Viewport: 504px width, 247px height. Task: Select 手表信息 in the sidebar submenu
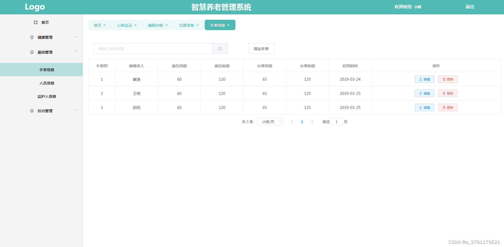pyautogui.click(x=41, y=70)
